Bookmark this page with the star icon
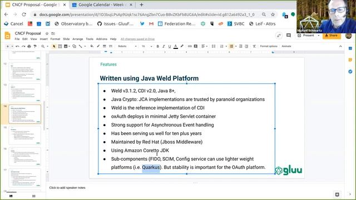The height and width of the screenshot is (200, 356). click(x=273, y=14)
